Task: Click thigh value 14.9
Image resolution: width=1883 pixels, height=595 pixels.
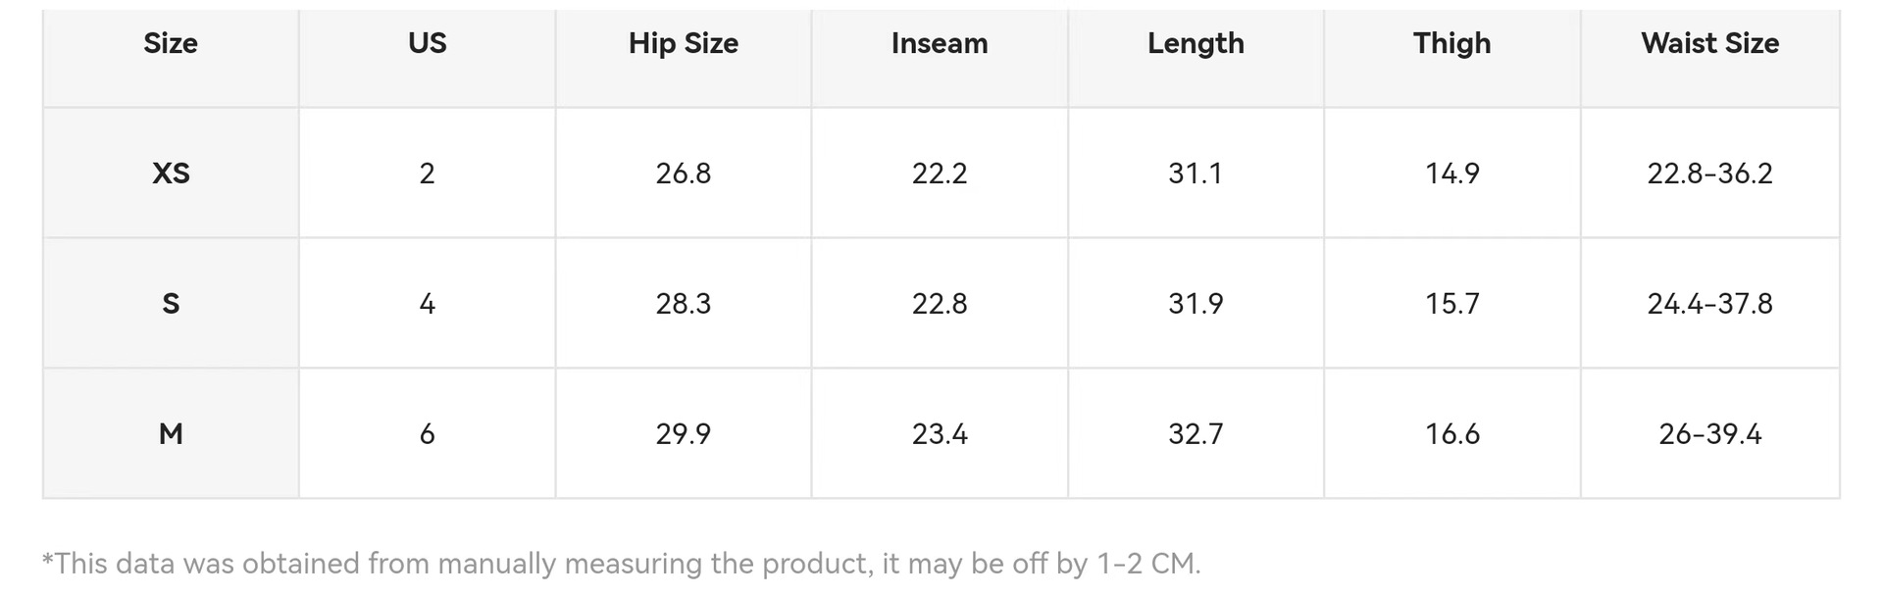Action: click(1451, 174)
